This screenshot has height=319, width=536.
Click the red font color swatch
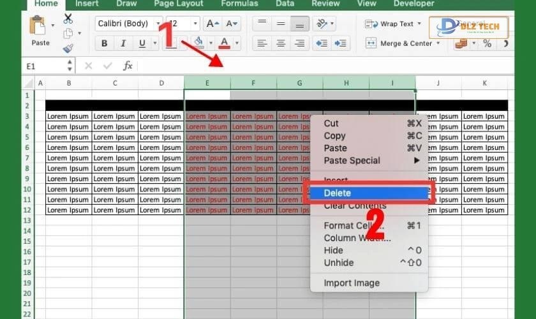224,43
